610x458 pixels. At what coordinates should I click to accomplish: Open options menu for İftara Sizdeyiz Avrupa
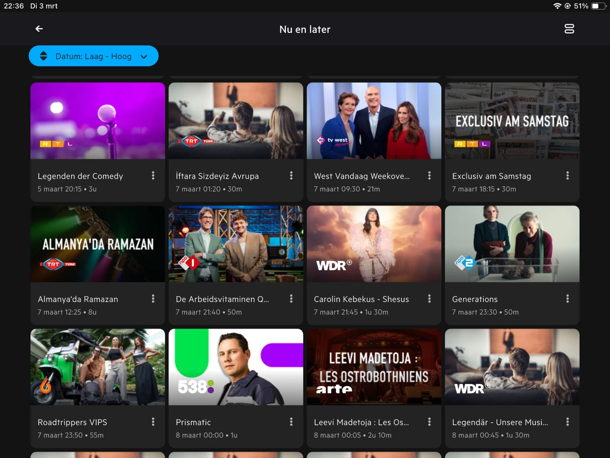[x=291, y=176]
